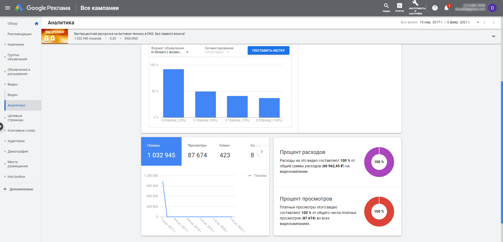Viewport: 503px width, 242px height.
Task: Click the home icon next to Обзор
Action: click(36, 24)
